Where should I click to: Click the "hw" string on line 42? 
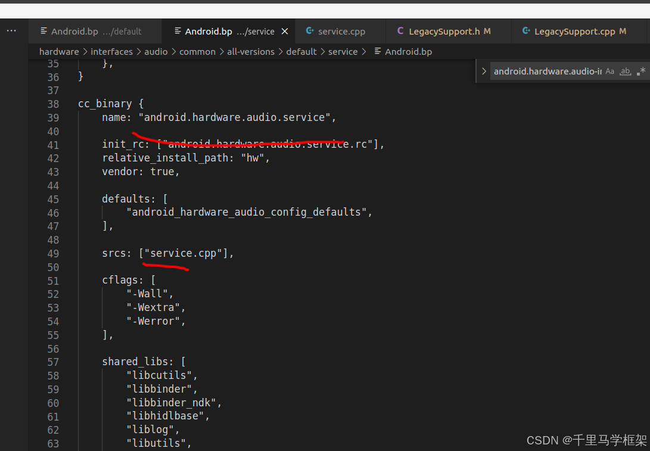coord(253,158)
